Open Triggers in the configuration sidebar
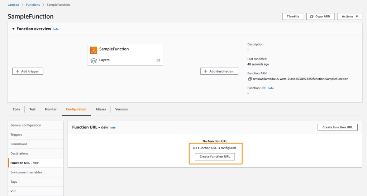 tap(16, 135)
